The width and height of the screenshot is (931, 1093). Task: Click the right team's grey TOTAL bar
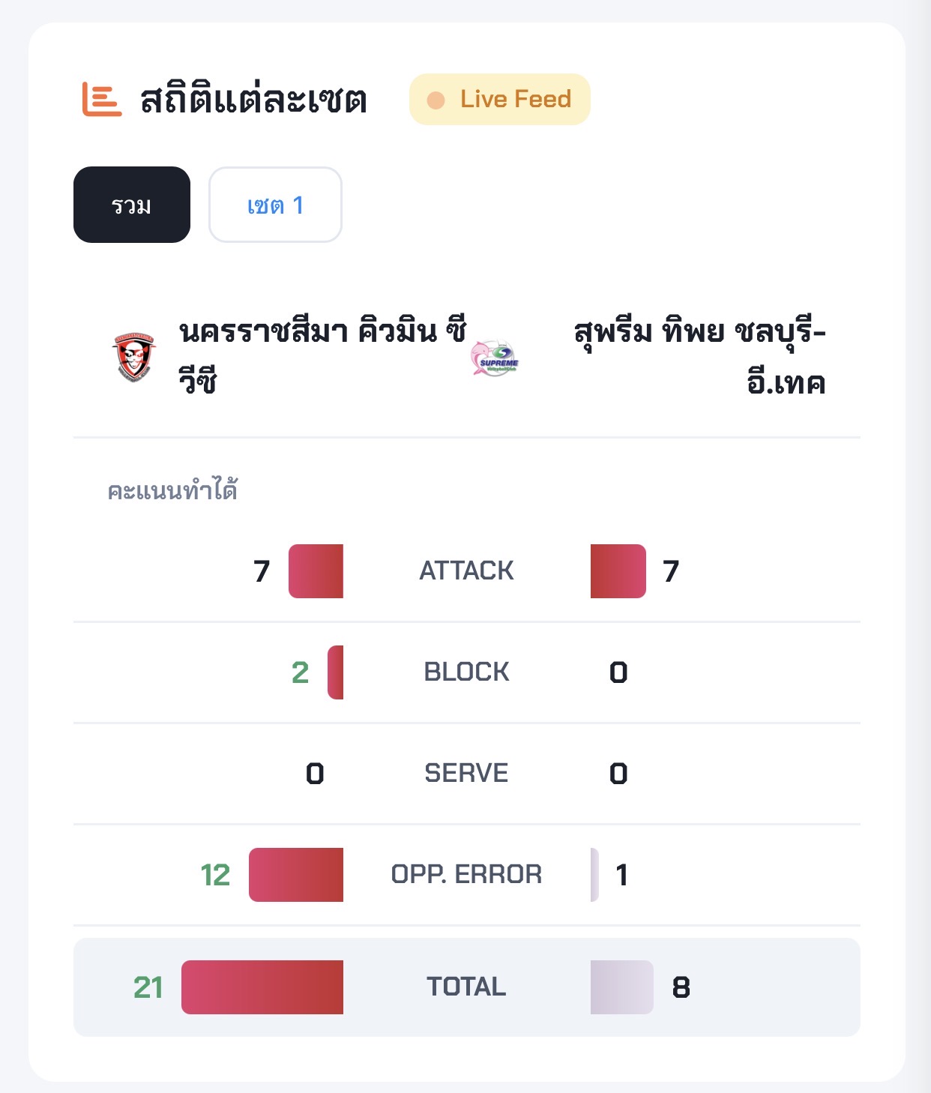pyautogui.click(x=621, y=987)
